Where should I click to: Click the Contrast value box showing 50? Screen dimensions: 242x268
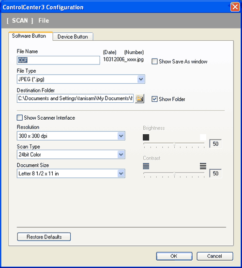tap(215, 173)
